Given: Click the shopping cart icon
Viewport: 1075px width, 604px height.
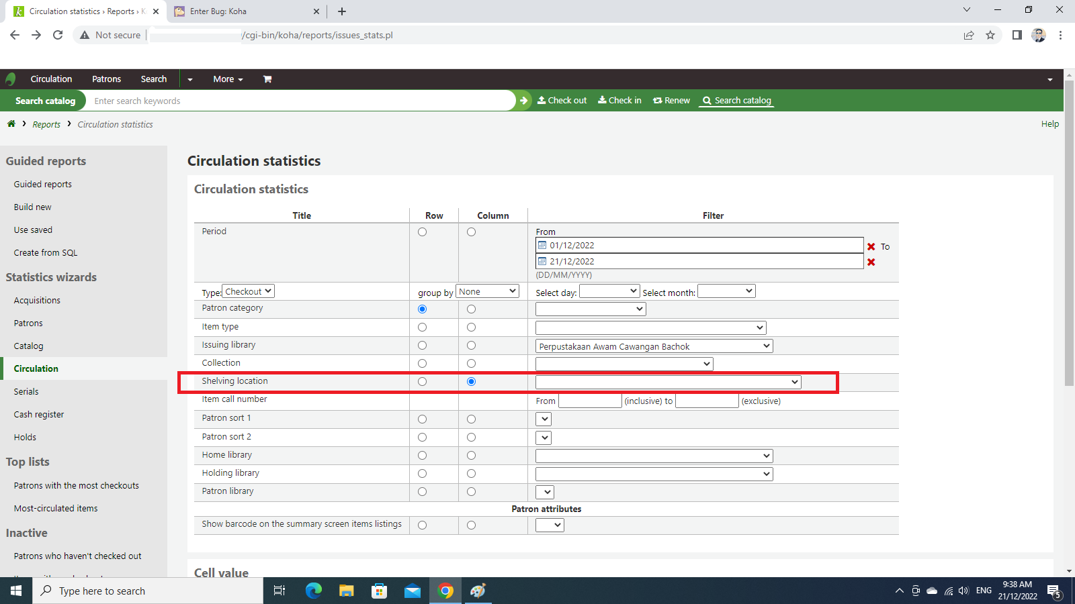Looking at the screenshot, I should click(x=267, y=79).
